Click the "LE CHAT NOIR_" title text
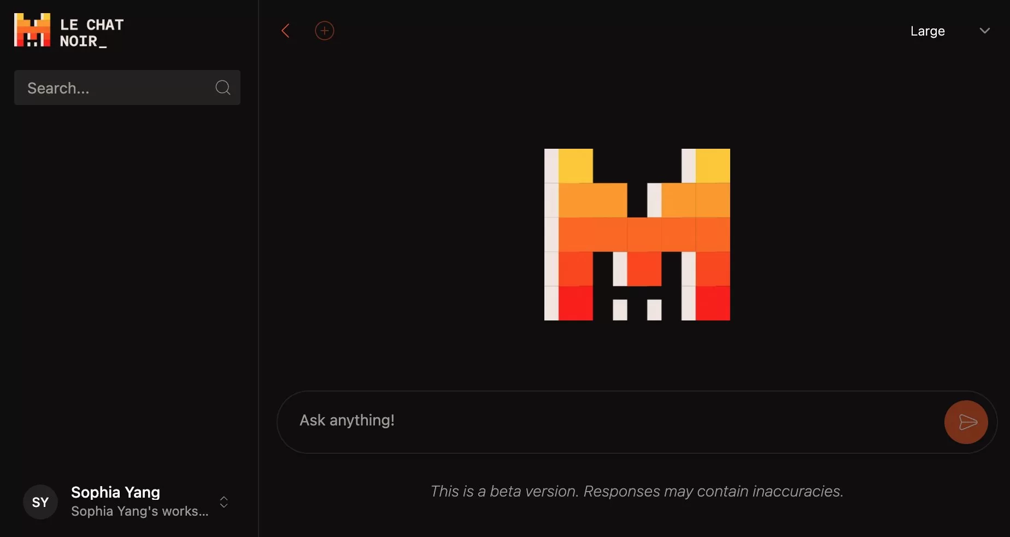This screenshot has width=1010, height=537. [x=91, y=33]
